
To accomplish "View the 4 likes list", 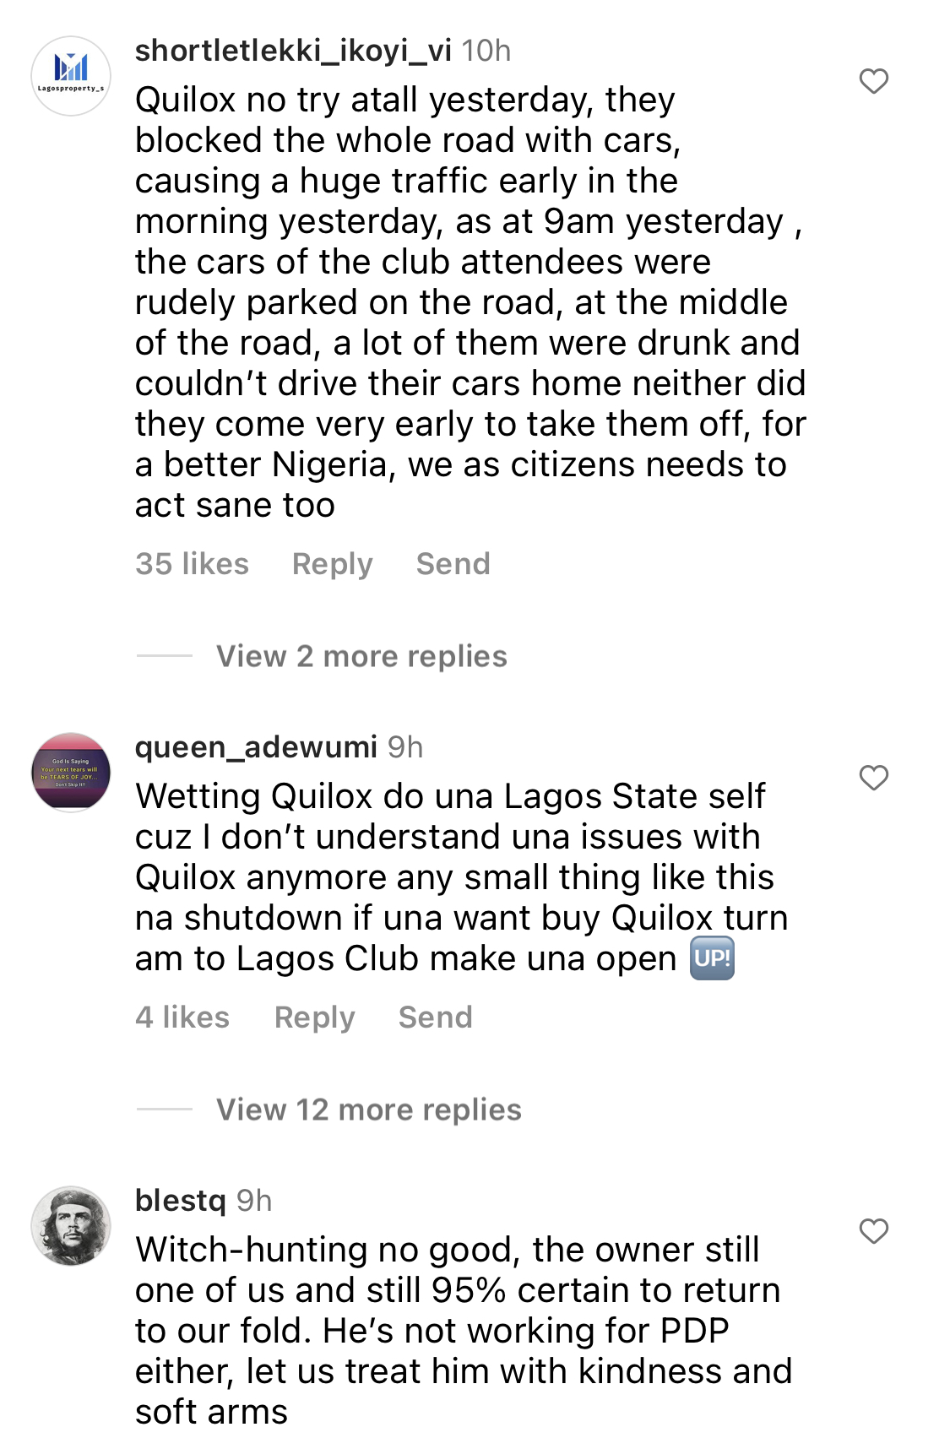I will (x=182, y=1017).
